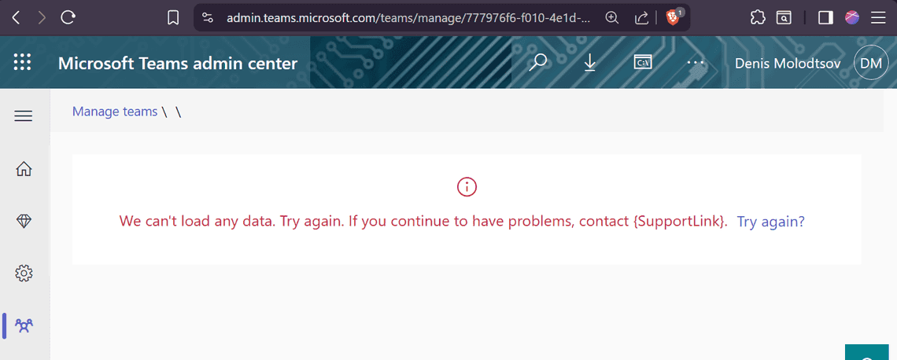Open the browser extensions puzzle menu
The image size is (897, 360).
click(758, 17)
